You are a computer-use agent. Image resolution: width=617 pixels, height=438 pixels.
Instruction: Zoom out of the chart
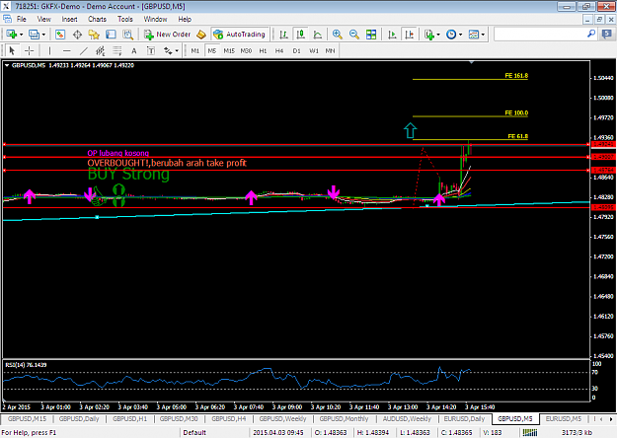tap(354, 35)
